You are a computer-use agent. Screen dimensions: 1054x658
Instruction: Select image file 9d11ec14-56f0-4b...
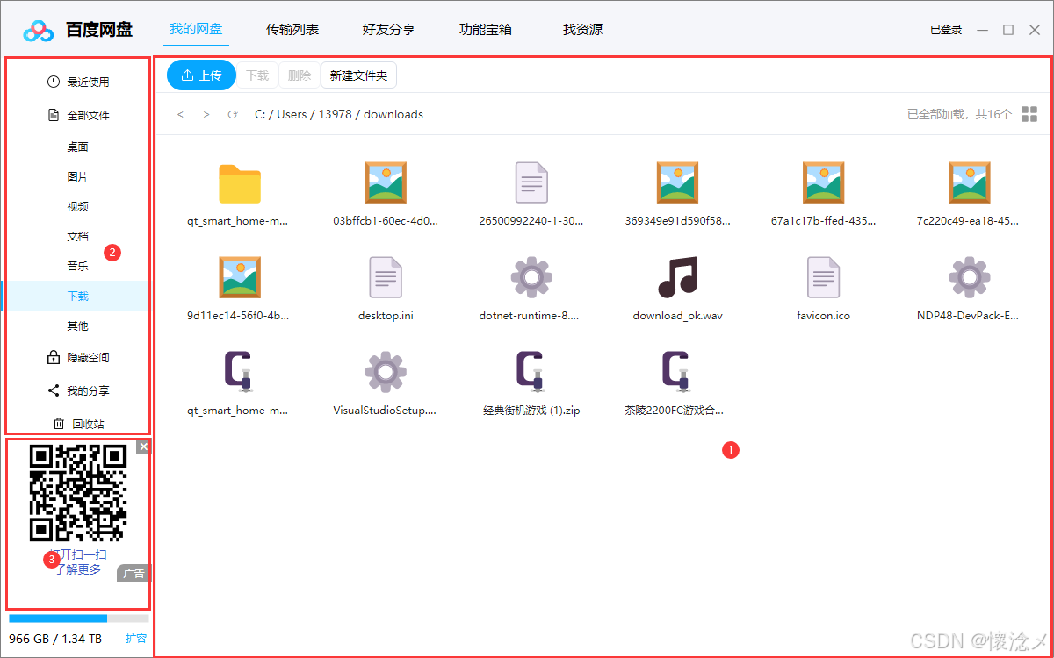pyautogui.click(x=240, y=278)
